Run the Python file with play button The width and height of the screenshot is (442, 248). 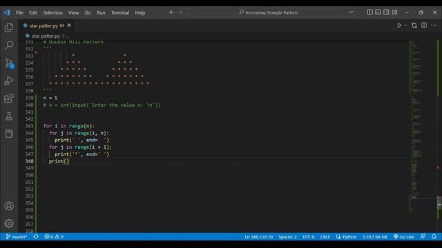coord(399,25)
